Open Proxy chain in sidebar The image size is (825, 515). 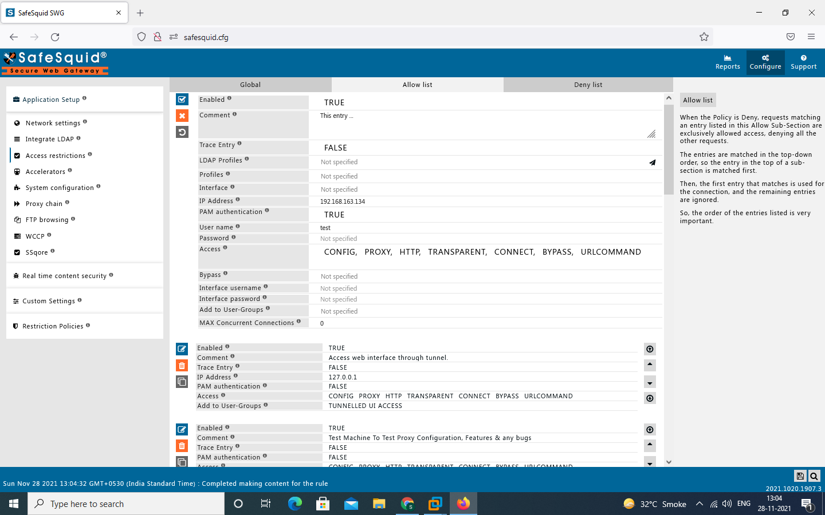44,204
